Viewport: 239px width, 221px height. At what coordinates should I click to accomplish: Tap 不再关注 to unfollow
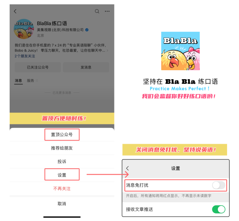(x=62, y=189)
